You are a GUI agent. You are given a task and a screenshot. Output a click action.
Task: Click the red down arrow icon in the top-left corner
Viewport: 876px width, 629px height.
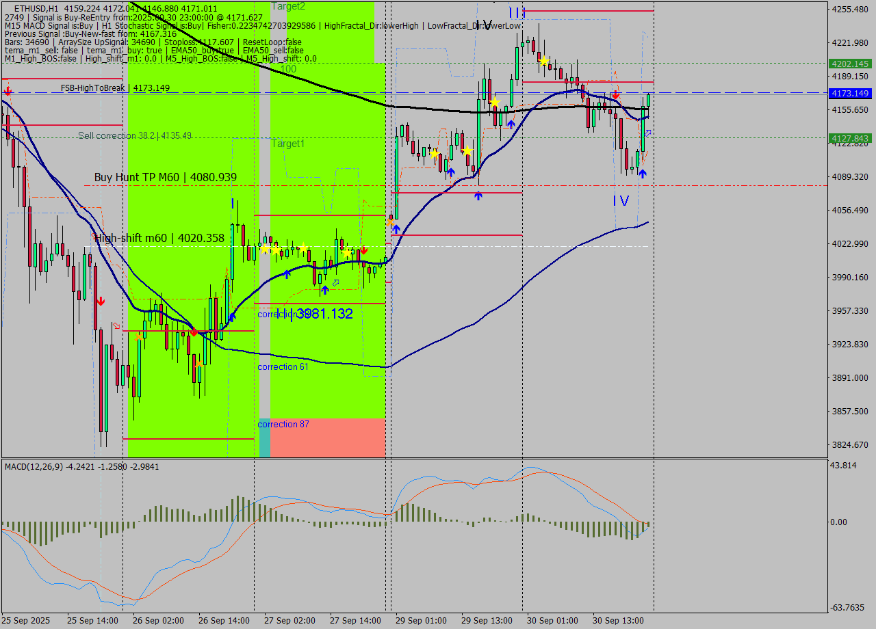point(7,89)
